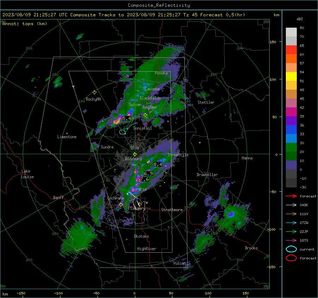Click the Lake Louise map label
The image size is (318, 298).
28,174
